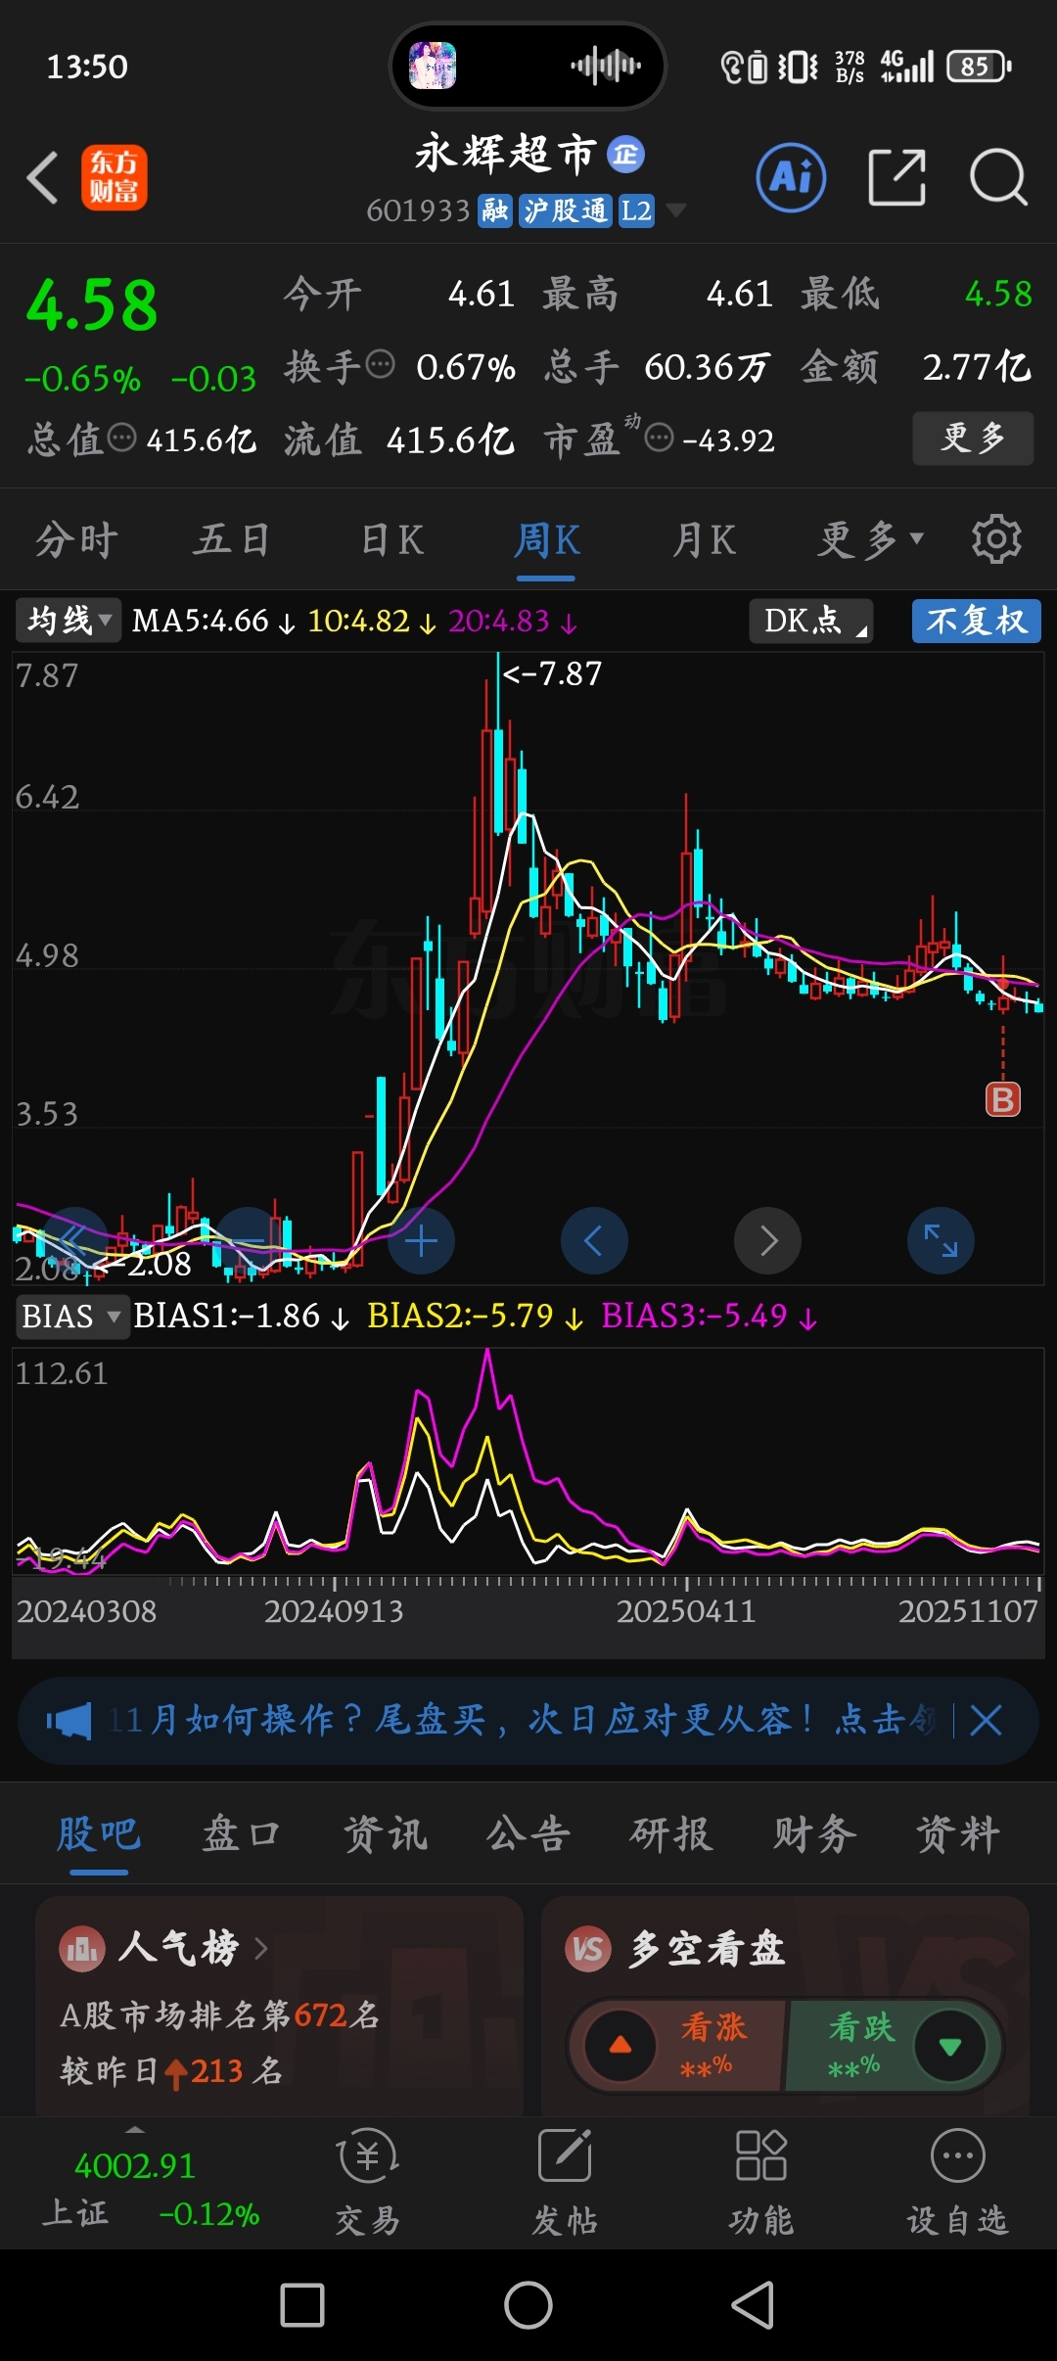
Task: Close the promotion banner
Action: pos(986,1720)
